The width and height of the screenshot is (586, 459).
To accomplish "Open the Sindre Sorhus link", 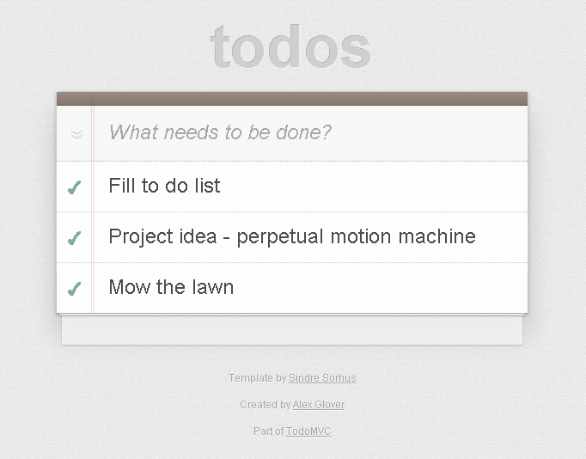I will pyautogui.click(x=322, y=378).
